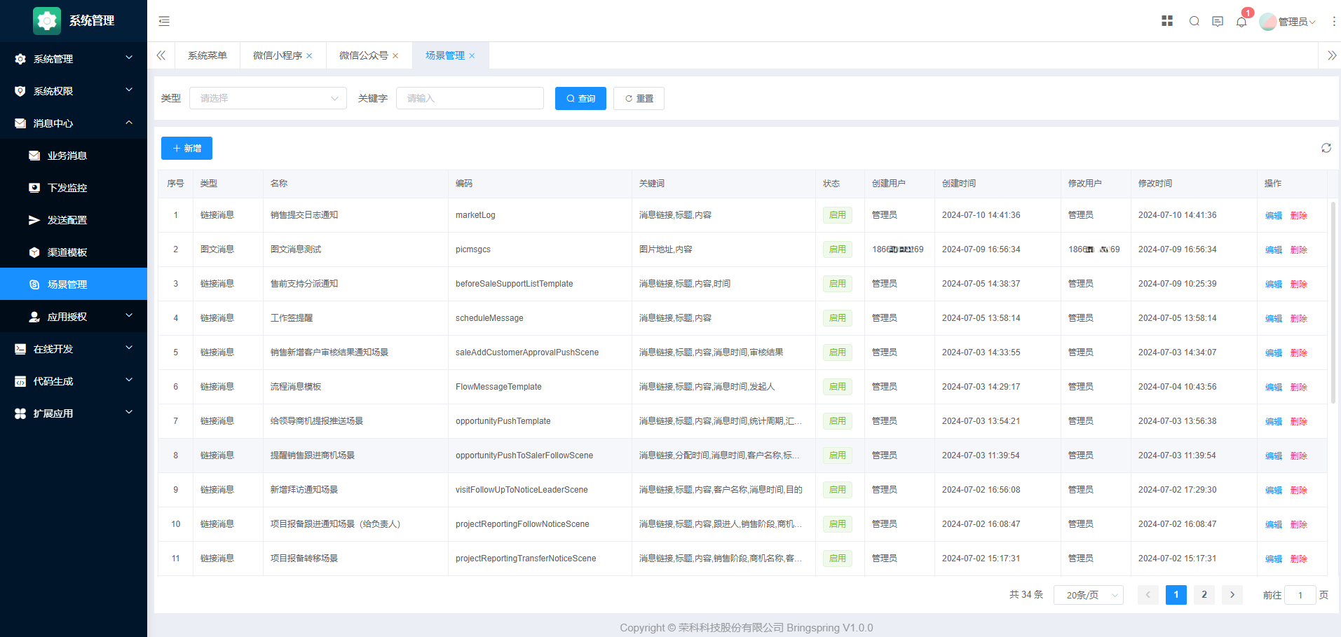
Task: Click the 关键字 input field
Action: (x=470, y=98)
